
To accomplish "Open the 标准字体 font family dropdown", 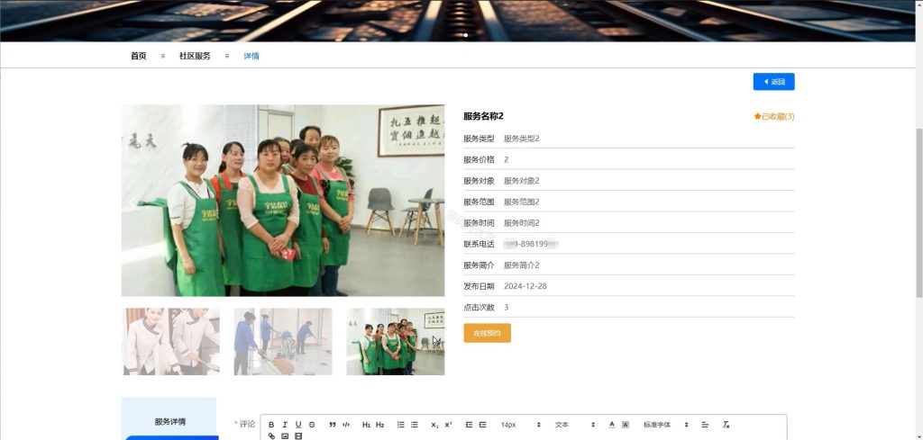I will tap(665, 425).
